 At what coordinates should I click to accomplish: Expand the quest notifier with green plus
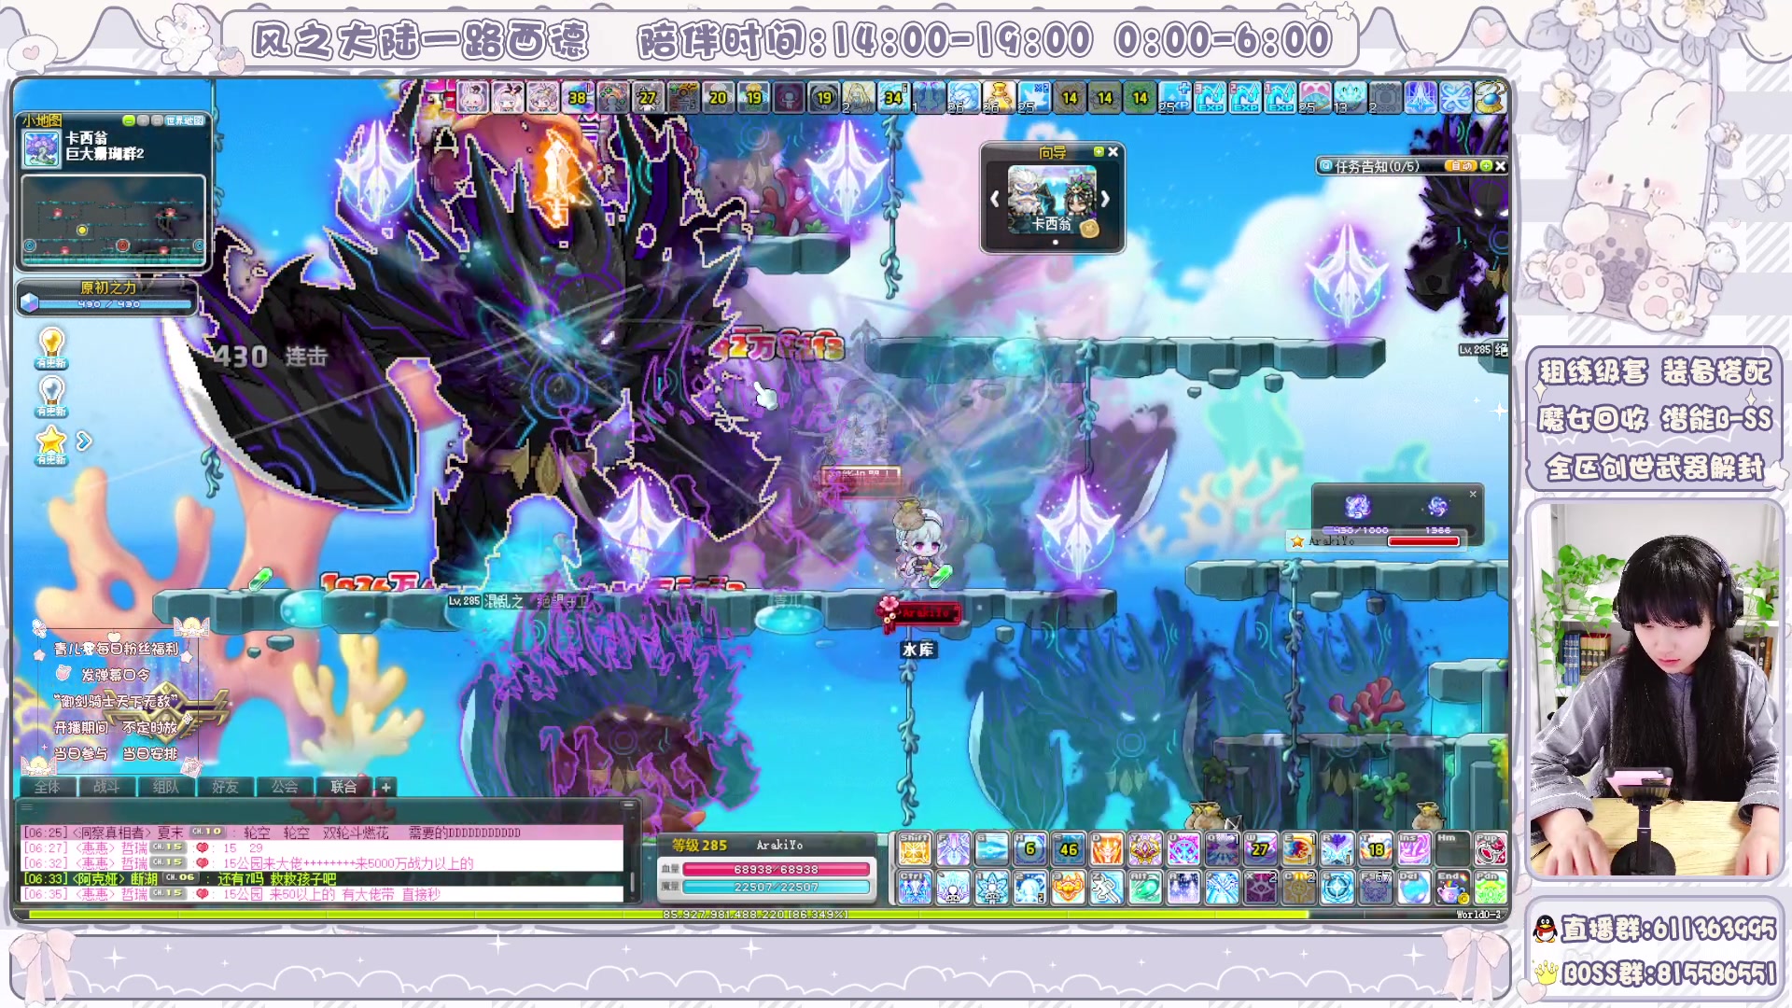tap(1486, 166)
